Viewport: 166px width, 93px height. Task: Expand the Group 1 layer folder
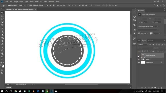point(141,59)
